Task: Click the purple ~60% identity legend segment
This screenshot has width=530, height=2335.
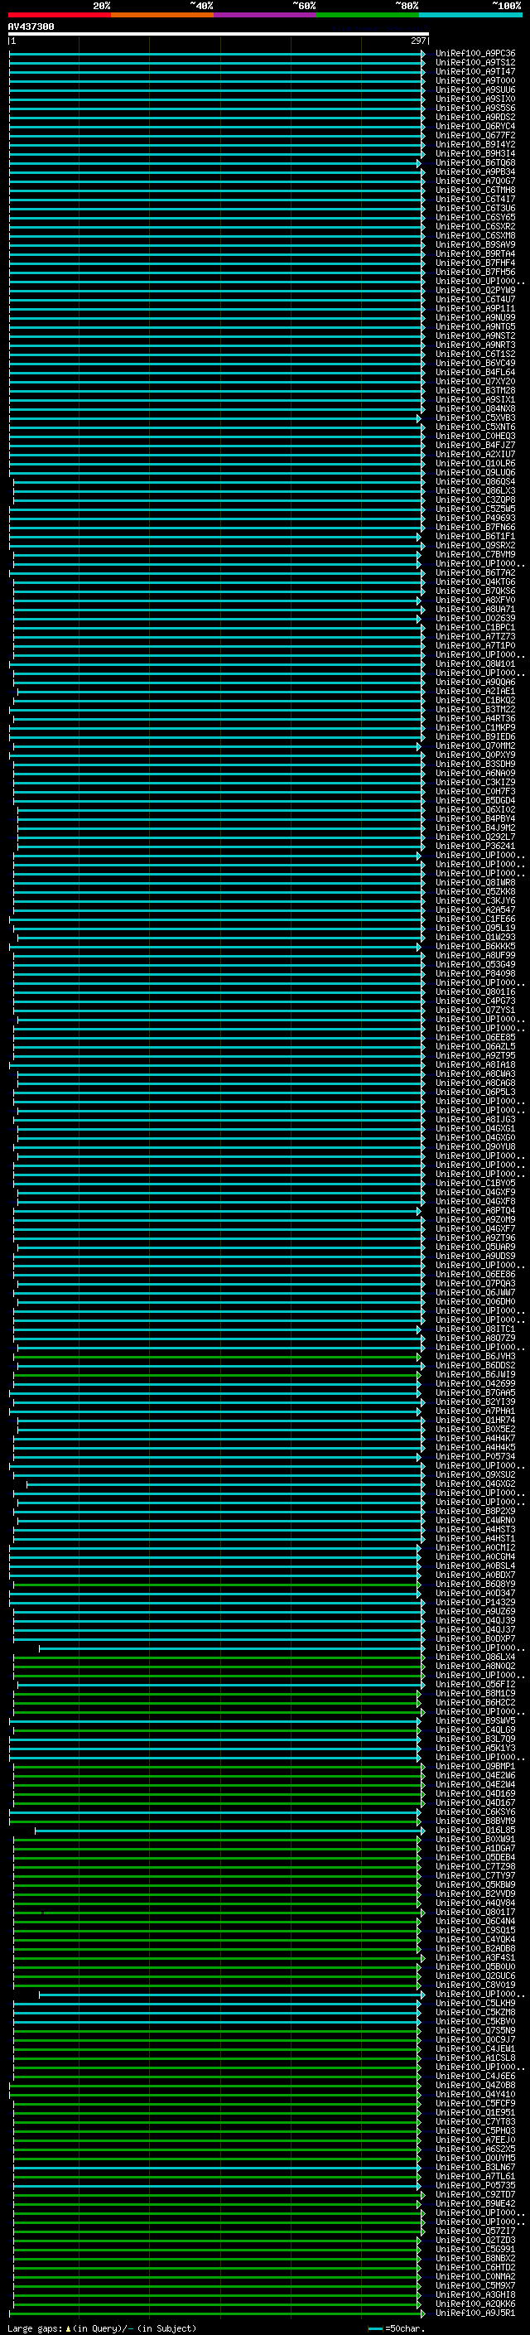Action: 264,15
